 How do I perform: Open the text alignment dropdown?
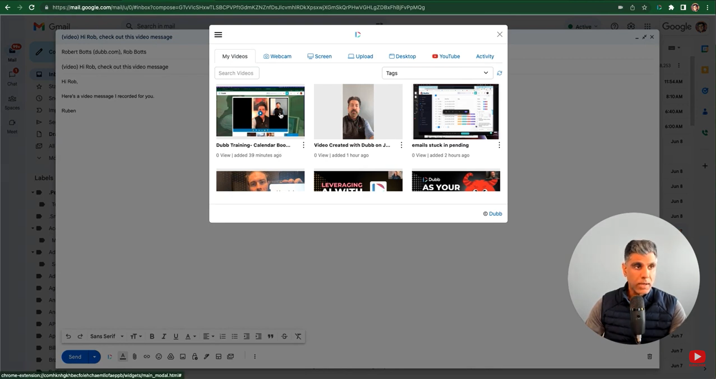coord(209,336)
